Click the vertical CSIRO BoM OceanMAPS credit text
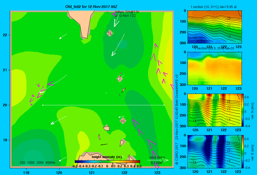The image size is (257, 175). click(177, 119)
